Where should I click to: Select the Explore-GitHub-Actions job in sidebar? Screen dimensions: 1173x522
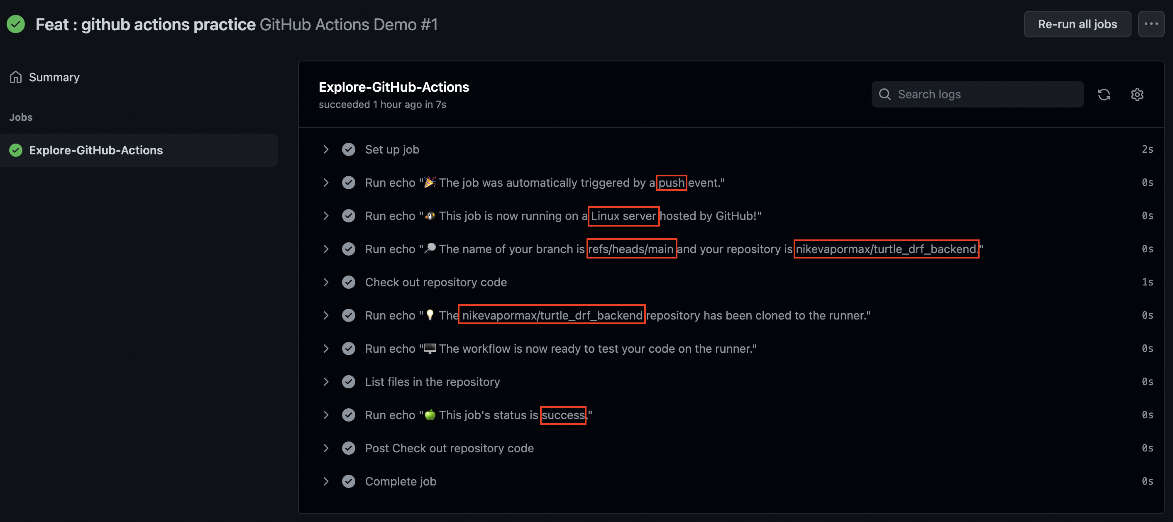pyautogui.click(x=139, y=150)
